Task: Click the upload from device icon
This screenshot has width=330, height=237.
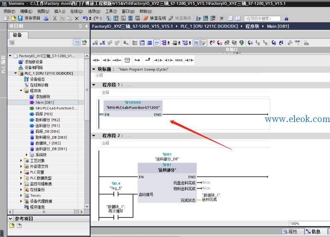Action: 123,18
